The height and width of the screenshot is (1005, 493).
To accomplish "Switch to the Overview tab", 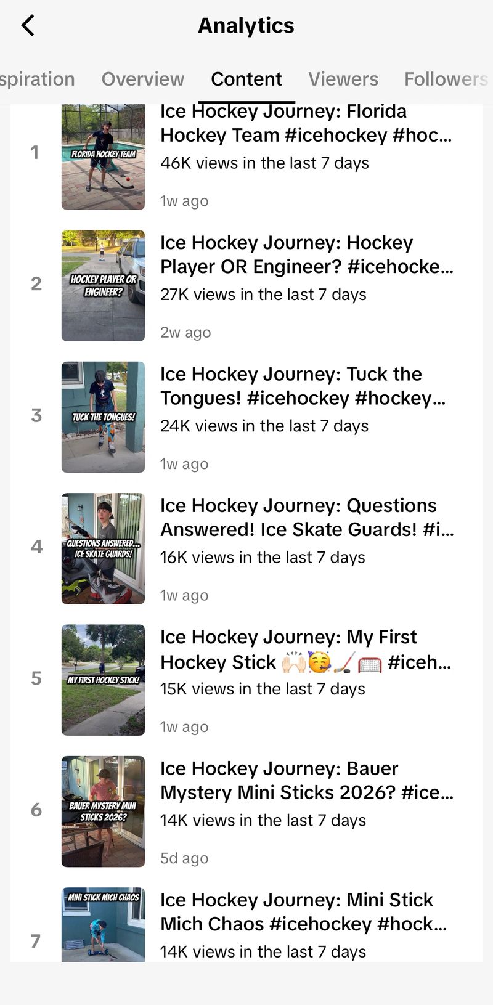I will pos(142,79).
